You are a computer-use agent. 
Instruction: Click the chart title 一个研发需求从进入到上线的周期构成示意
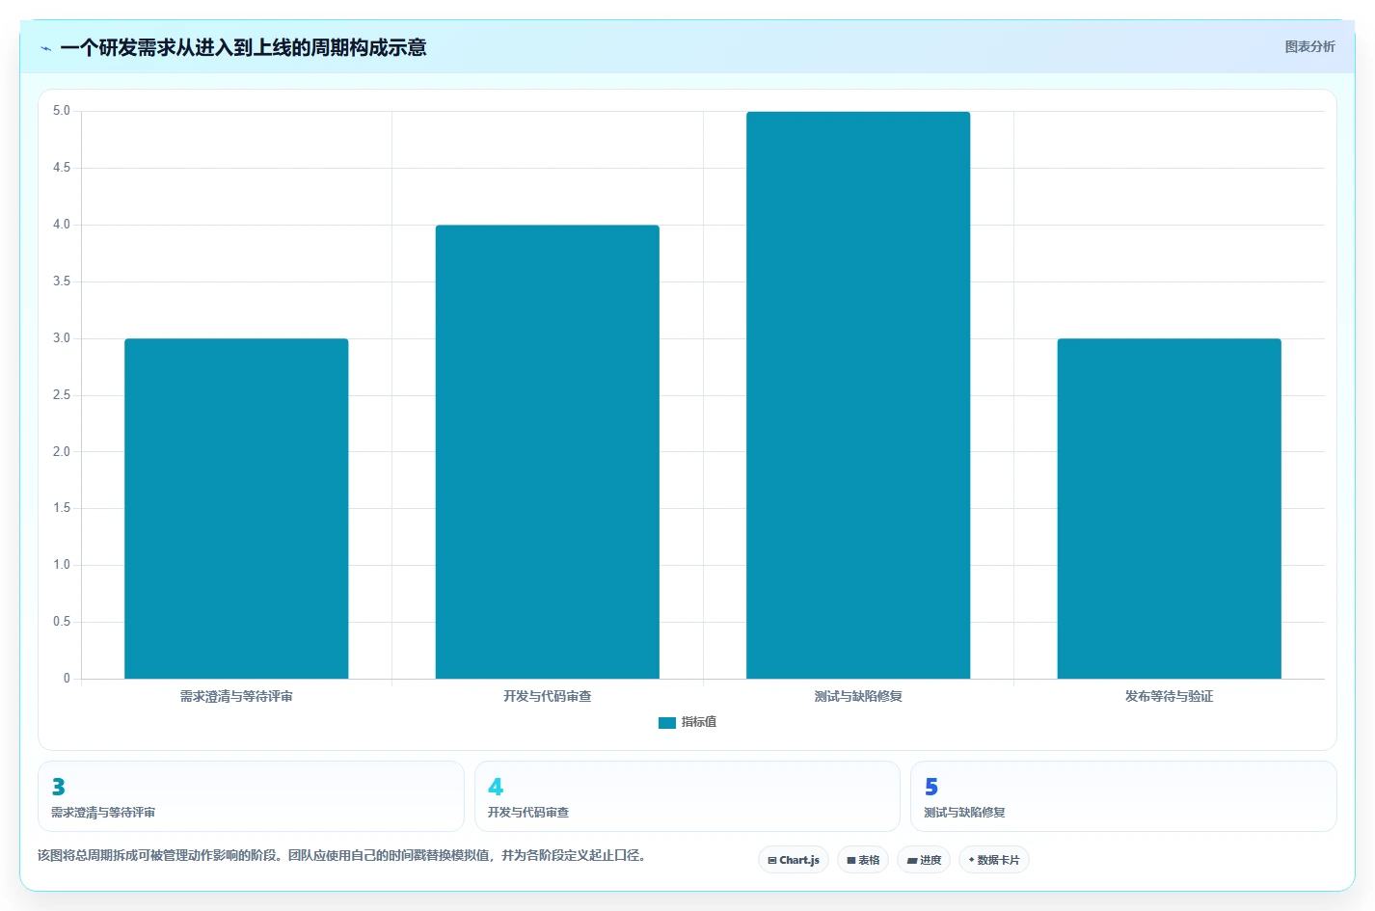click(243, 47)
